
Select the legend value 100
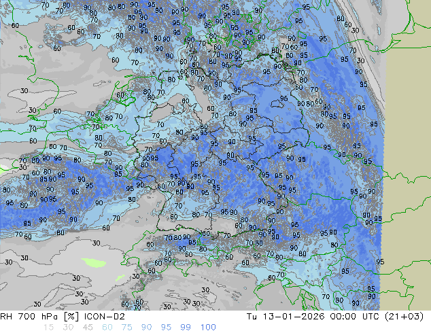pyautogui.click(x=208, y=328)
